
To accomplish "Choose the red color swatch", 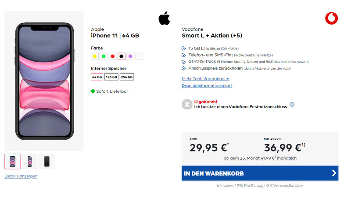I will point(113,56).
